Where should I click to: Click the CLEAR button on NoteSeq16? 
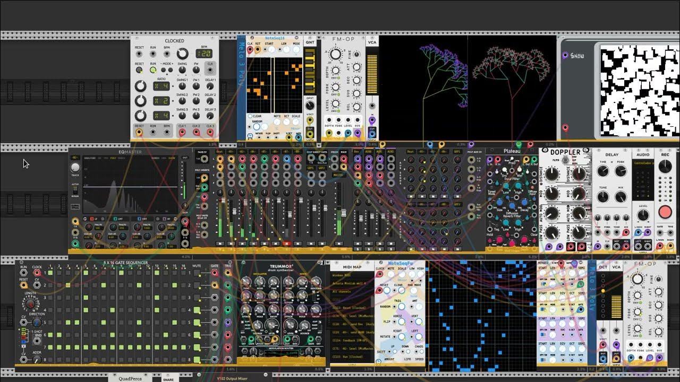tap(250, 116)
